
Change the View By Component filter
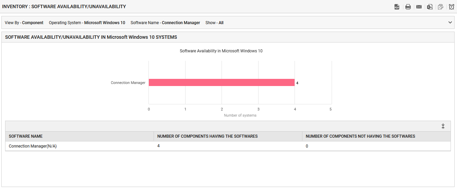click(24, 23)
